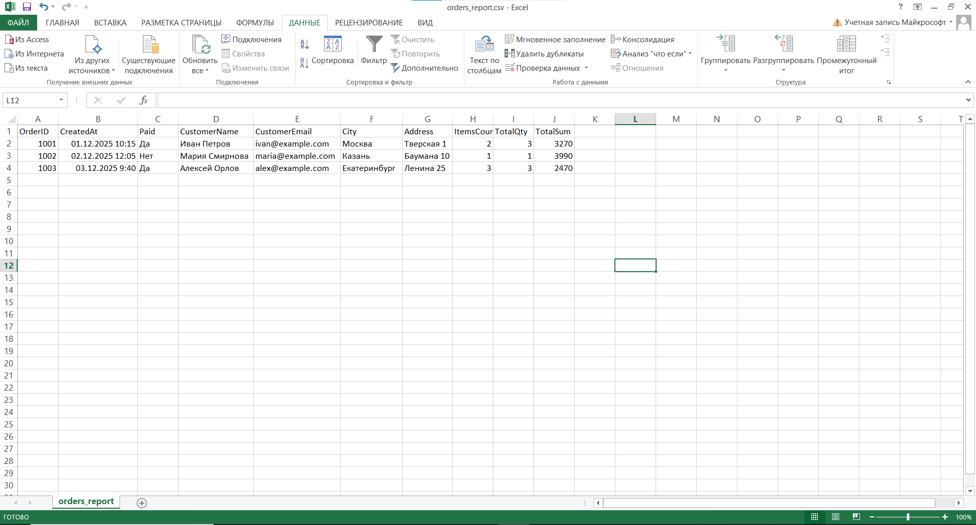Screen dimensions: 976x525
Task: Import data from web (Из Интернета)
Action: coord(34,54)
